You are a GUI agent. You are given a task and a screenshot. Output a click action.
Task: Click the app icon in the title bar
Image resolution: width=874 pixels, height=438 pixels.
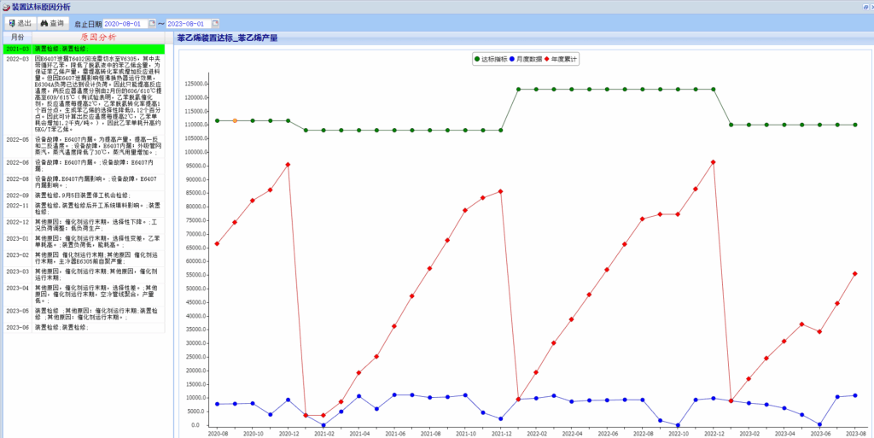point(6,6)
